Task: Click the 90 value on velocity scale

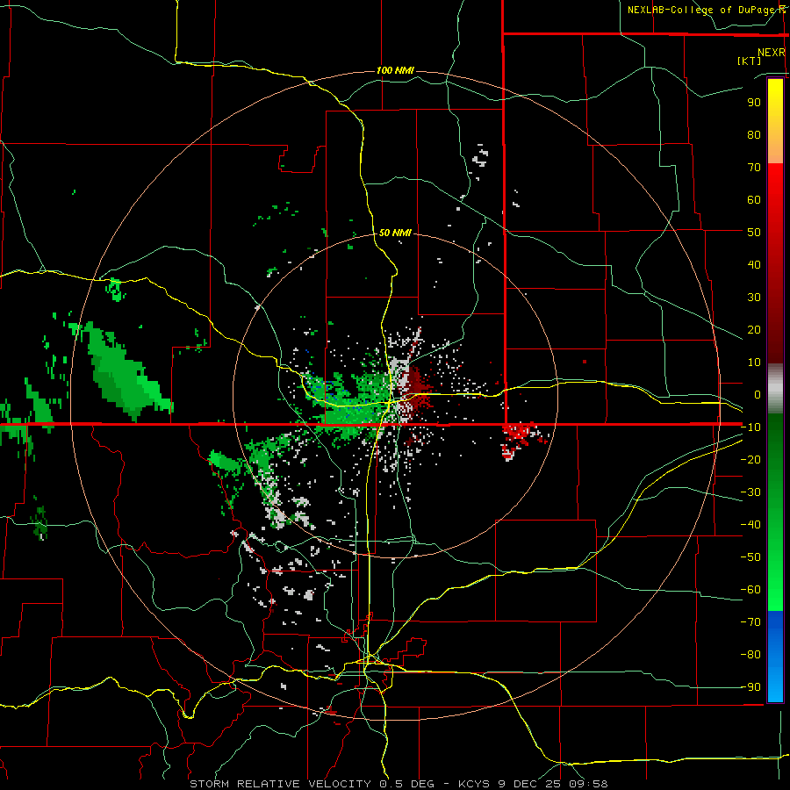Action: pos(754,103)
